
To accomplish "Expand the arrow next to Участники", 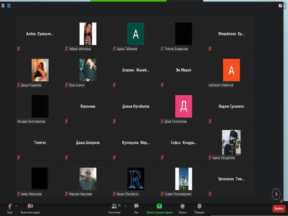I will (x=125, y=206).
